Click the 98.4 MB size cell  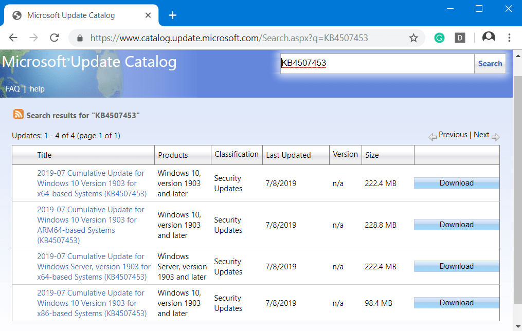tap(379, 303)
